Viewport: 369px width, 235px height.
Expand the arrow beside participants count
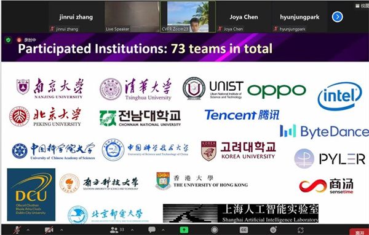pos(132,230)
